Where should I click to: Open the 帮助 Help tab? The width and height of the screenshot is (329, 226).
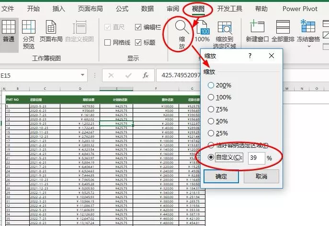[261, 9]
